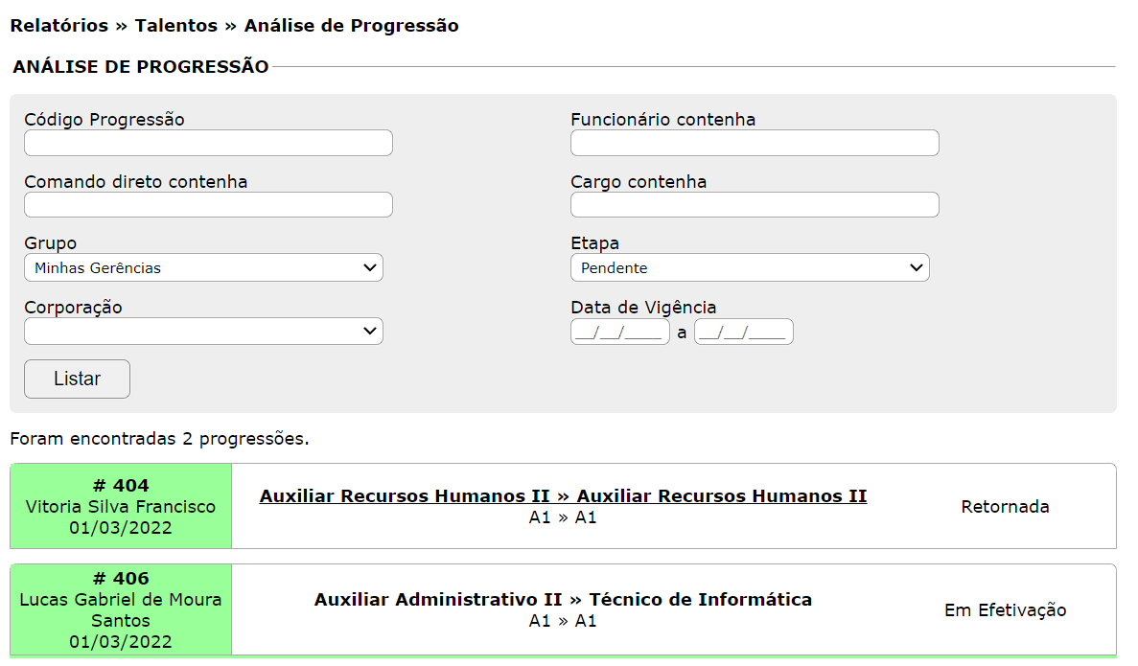Click the Data de Vigência end date field
The height and width of the screenshot is (666, 1138).
[743, 332]
